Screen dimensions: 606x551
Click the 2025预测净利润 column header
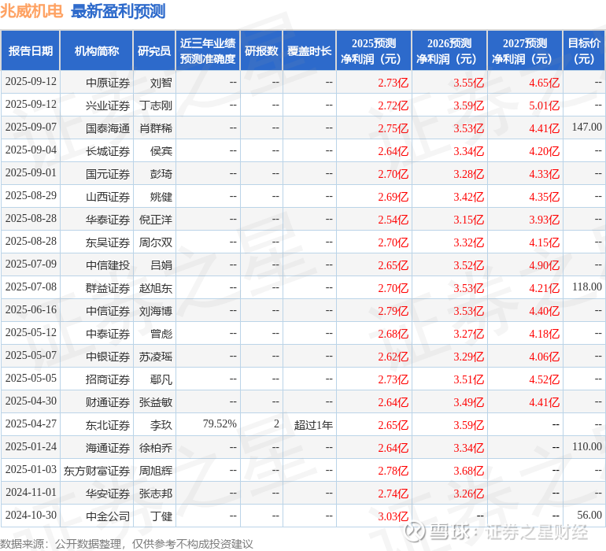pyautogui.click(x=374, y=51)
